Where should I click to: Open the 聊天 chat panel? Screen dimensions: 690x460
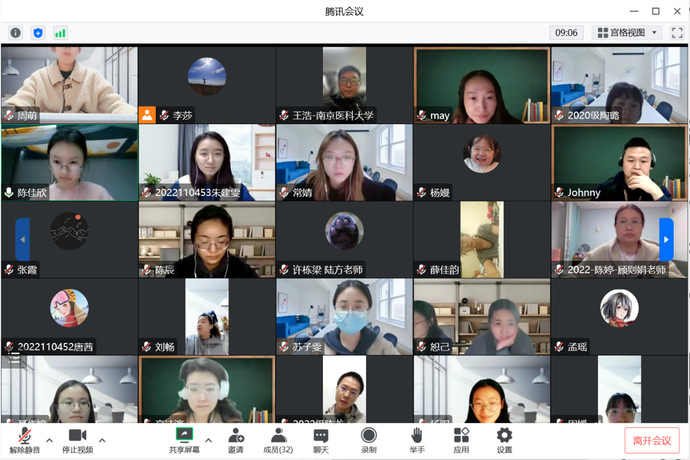[321, 440]
